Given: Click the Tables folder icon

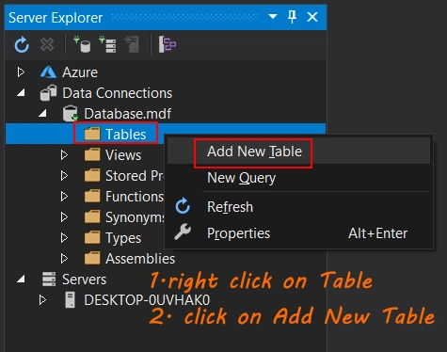Looking at the screenshot, I should [x=92, y=134].
